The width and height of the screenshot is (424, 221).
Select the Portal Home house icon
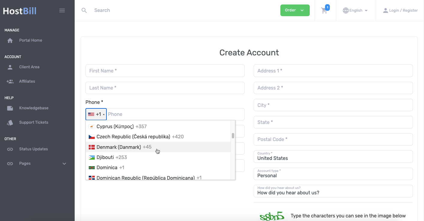[x=10, y=40]
